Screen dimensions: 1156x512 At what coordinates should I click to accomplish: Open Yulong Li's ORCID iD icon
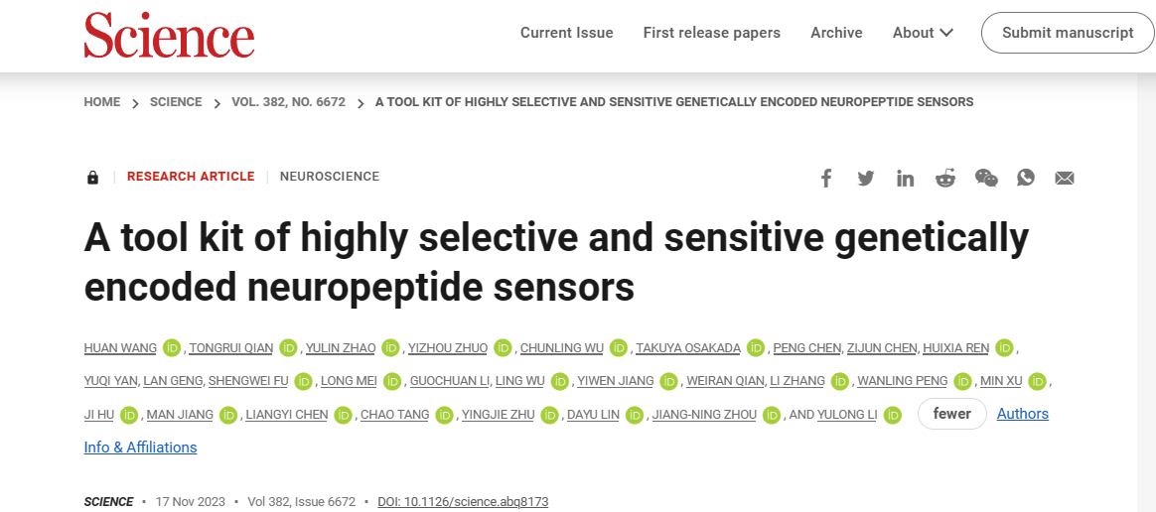[892, 415]
